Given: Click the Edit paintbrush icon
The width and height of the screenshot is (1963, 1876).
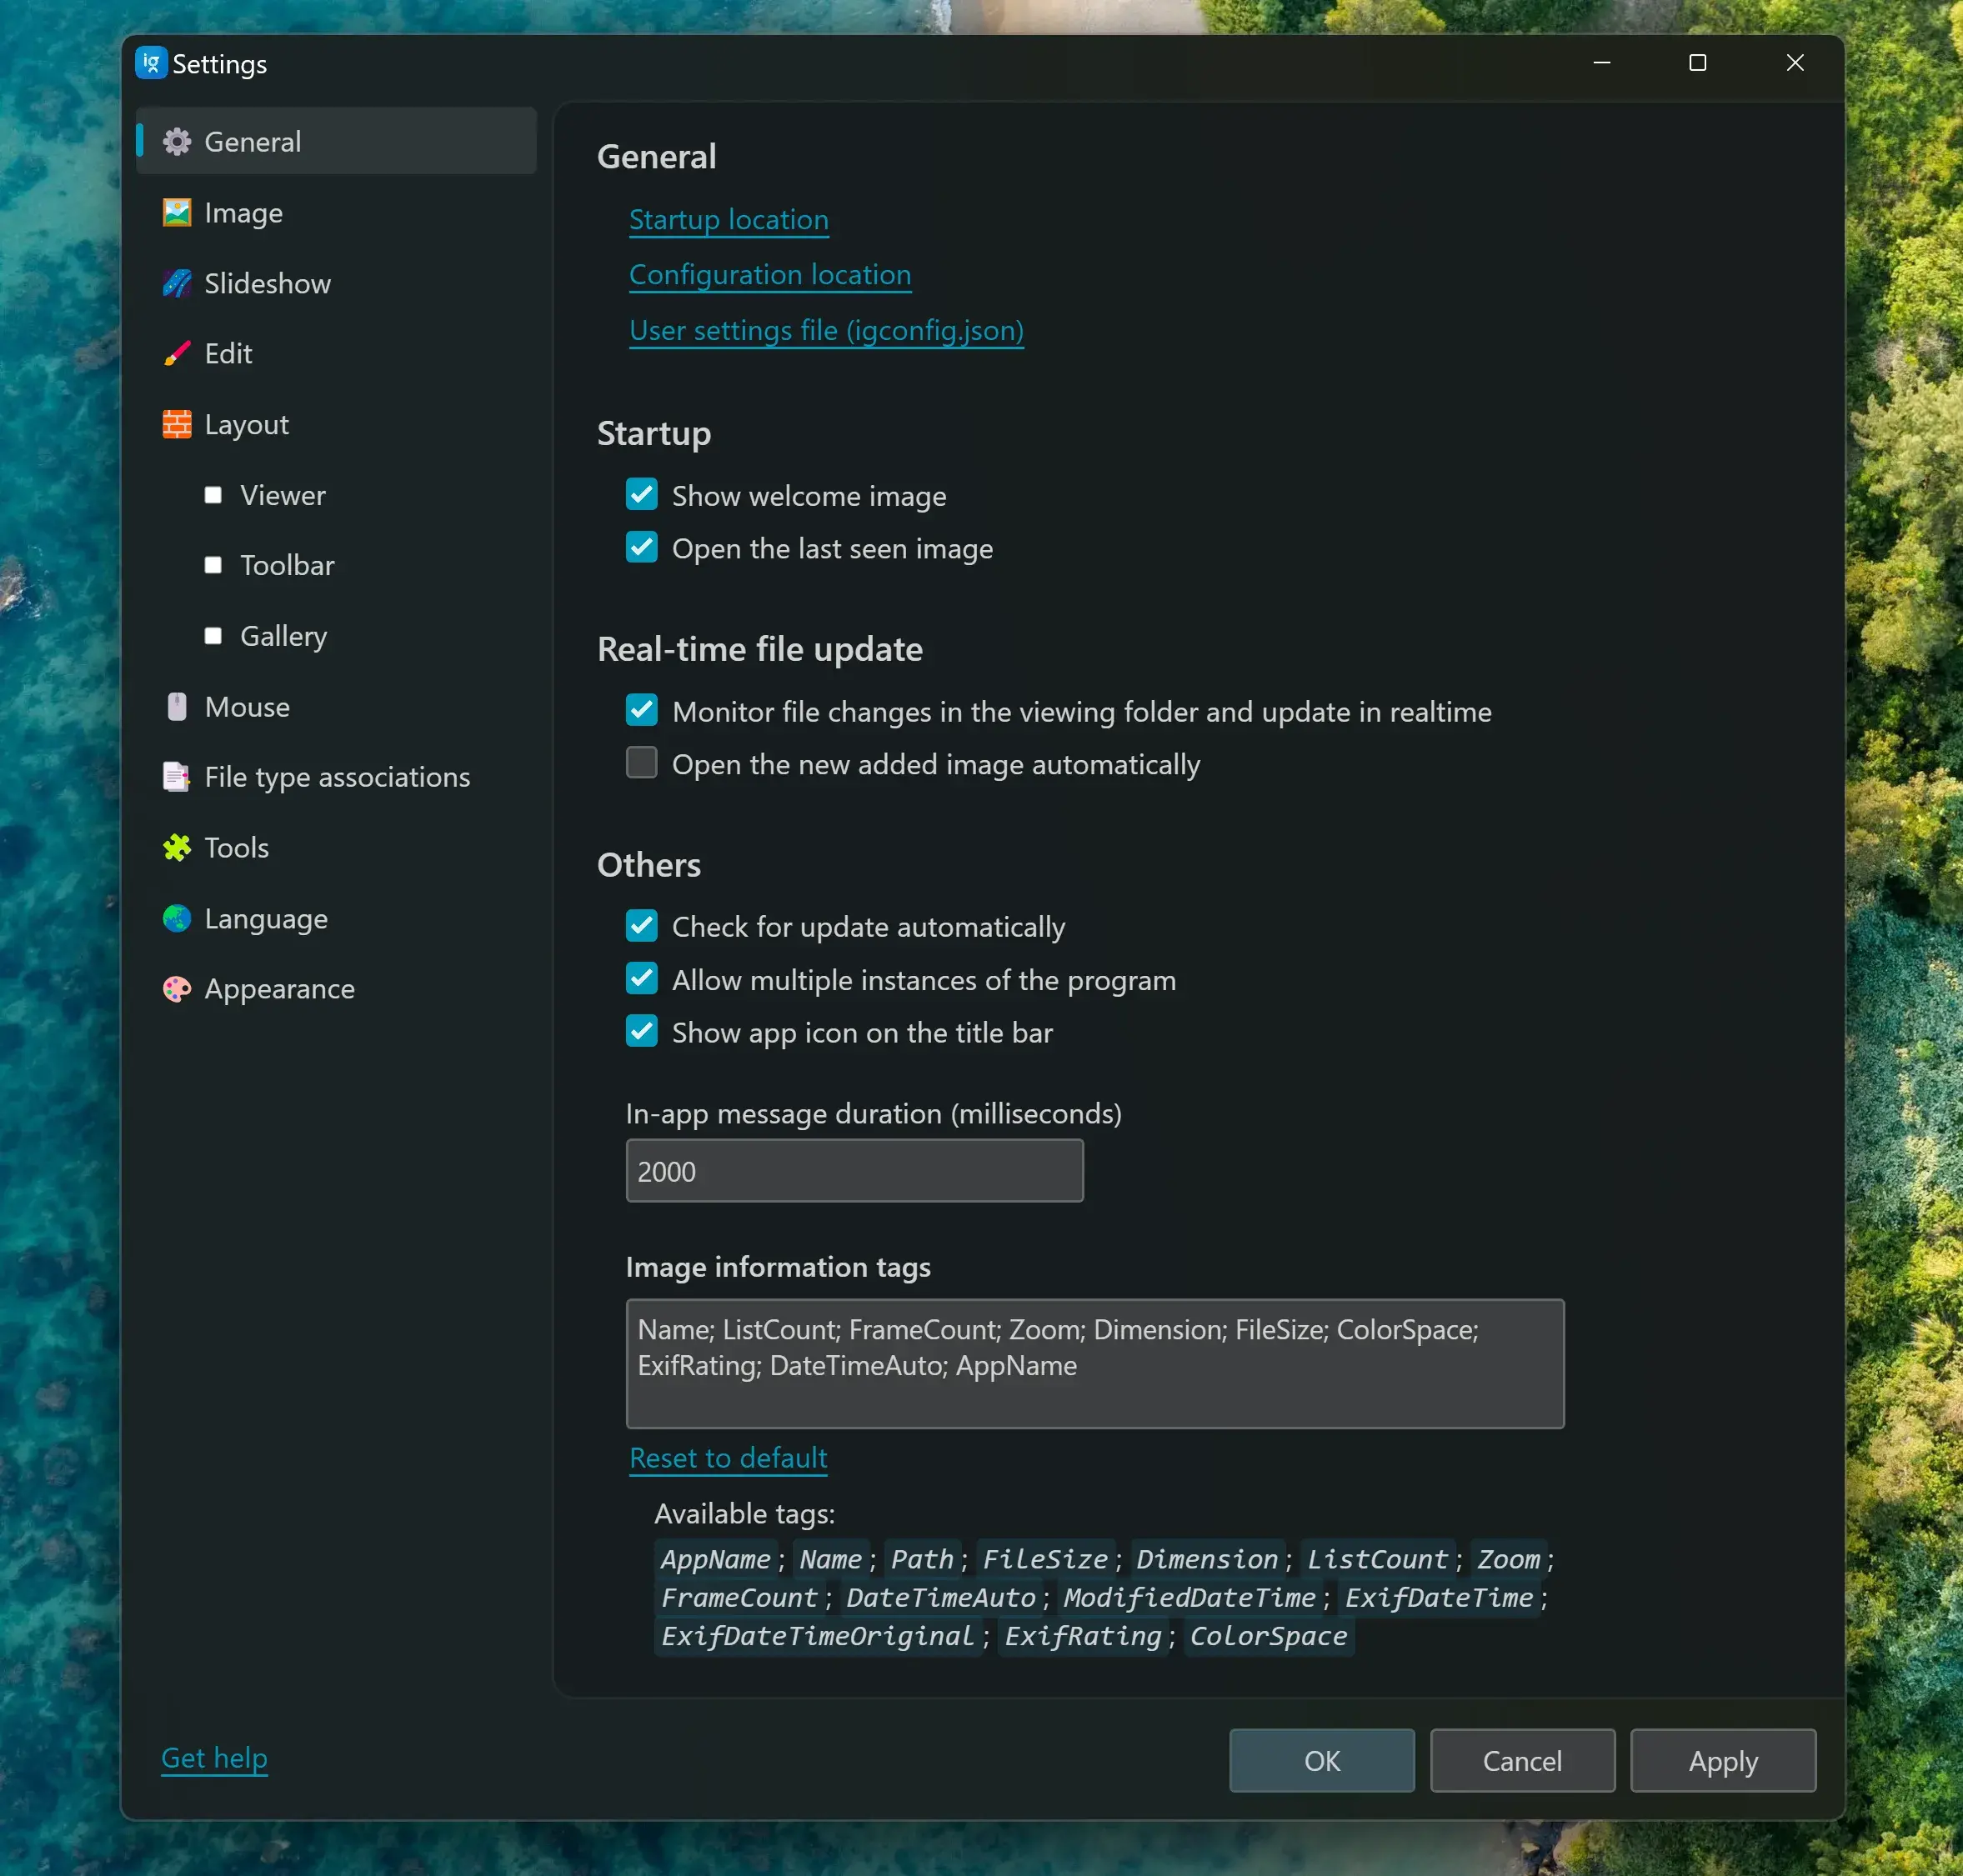Looking at the screenshot, I should (x=177, y=354).
